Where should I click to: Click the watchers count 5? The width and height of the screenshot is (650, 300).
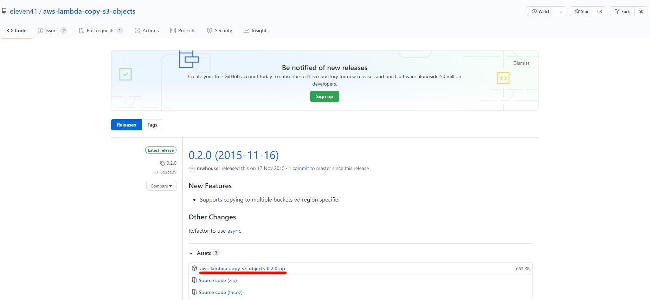(560, 11)
